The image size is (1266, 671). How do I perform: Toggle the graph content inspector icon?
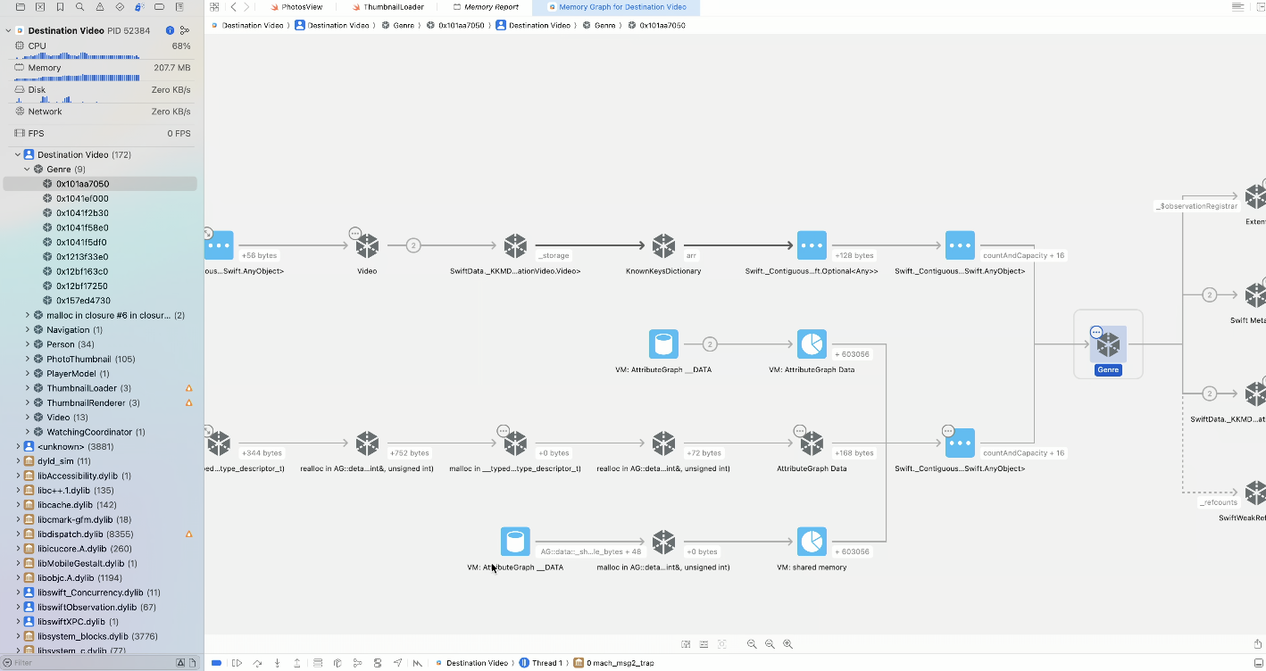click(x=686, y=644)
